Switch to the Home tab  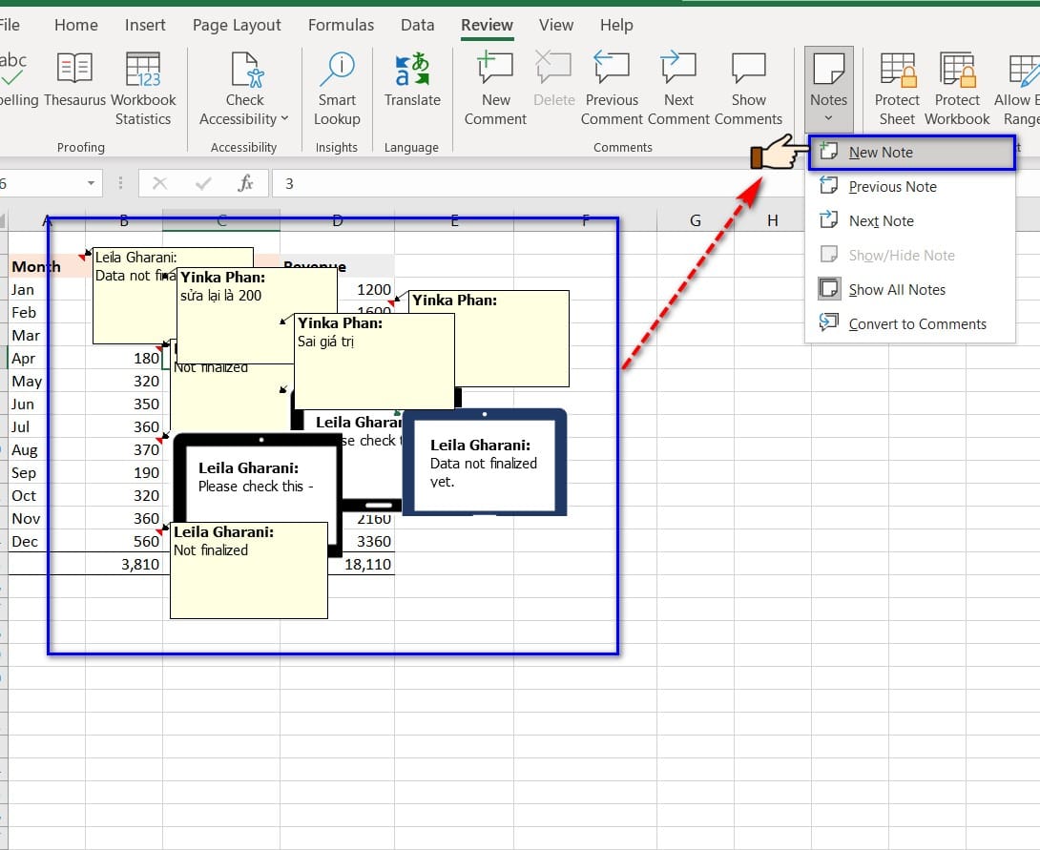[76, 25]
